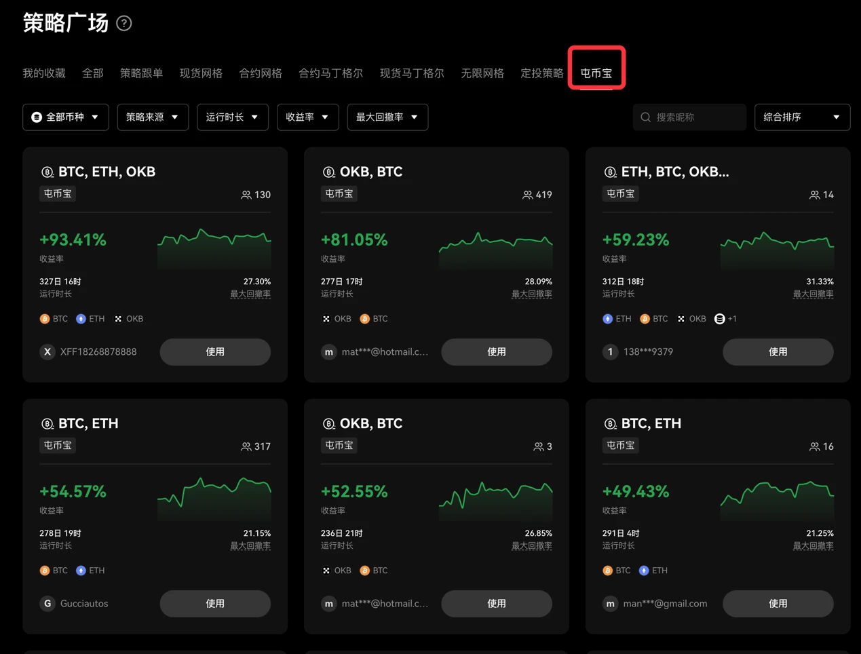Switch to 我的收藏 tab

click(x=44, y=73)
